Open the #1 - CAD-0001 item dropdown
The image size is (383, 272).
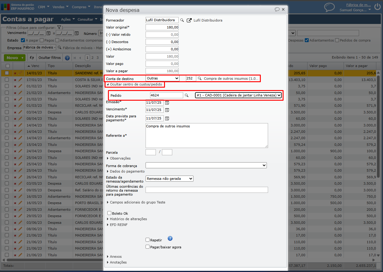tap(238, 95)
